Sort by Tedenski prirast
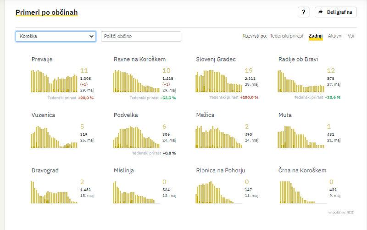This screenshot has height=230, width=367. 286,36
